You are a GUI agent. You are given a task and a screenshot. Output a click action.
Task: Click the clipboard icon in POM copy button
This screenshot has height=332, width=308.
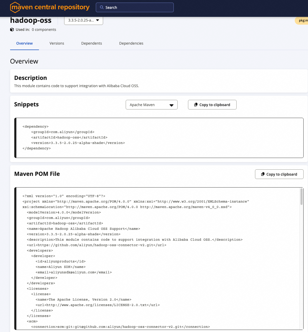pyautogui.click(x=263, y=174)
